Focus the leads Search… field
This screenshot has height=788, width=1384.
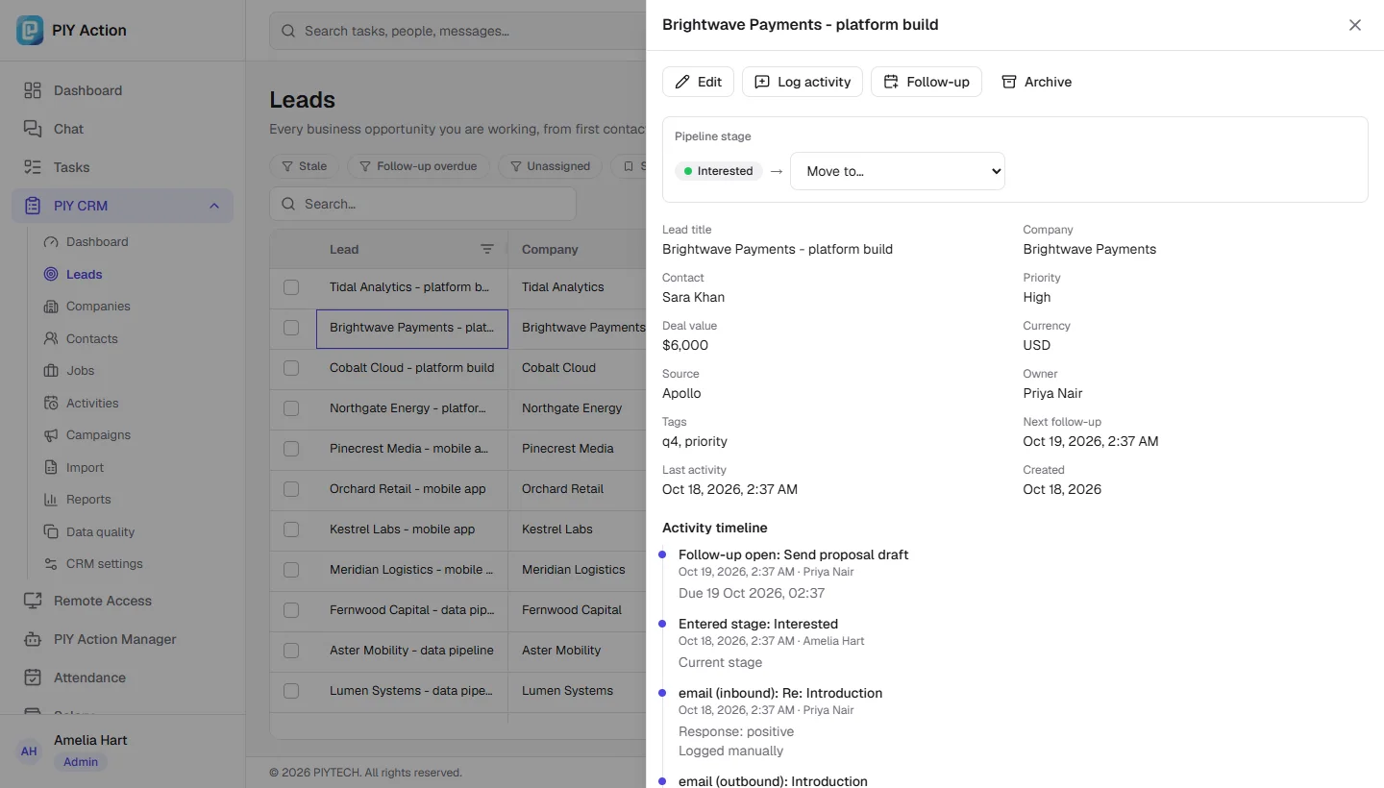point(423,204)
